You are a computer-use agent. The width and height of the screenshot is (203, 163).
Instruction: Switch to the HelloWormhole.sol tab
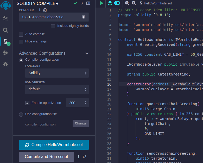click(158, 3)
